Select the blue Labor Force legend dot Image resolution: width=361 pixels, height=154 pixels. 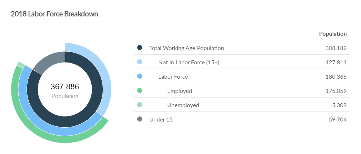(x=140, y=76)
